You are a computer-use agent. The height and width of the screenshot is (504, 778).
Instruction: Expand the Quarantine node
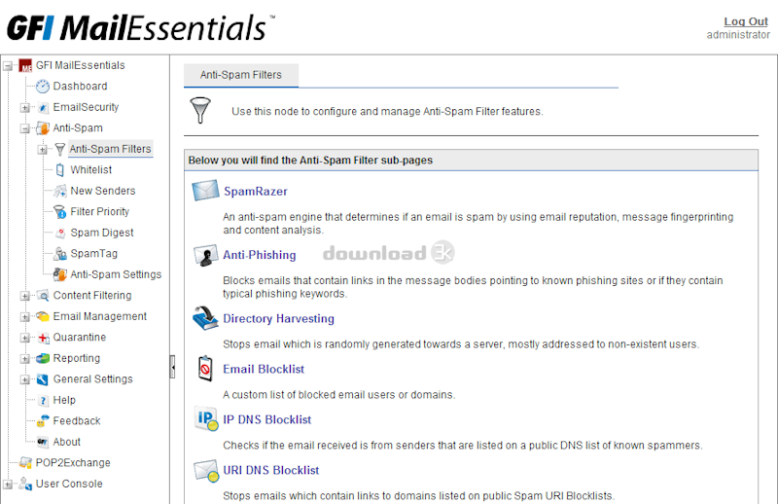pyautogui.click(x=25, y=338)
